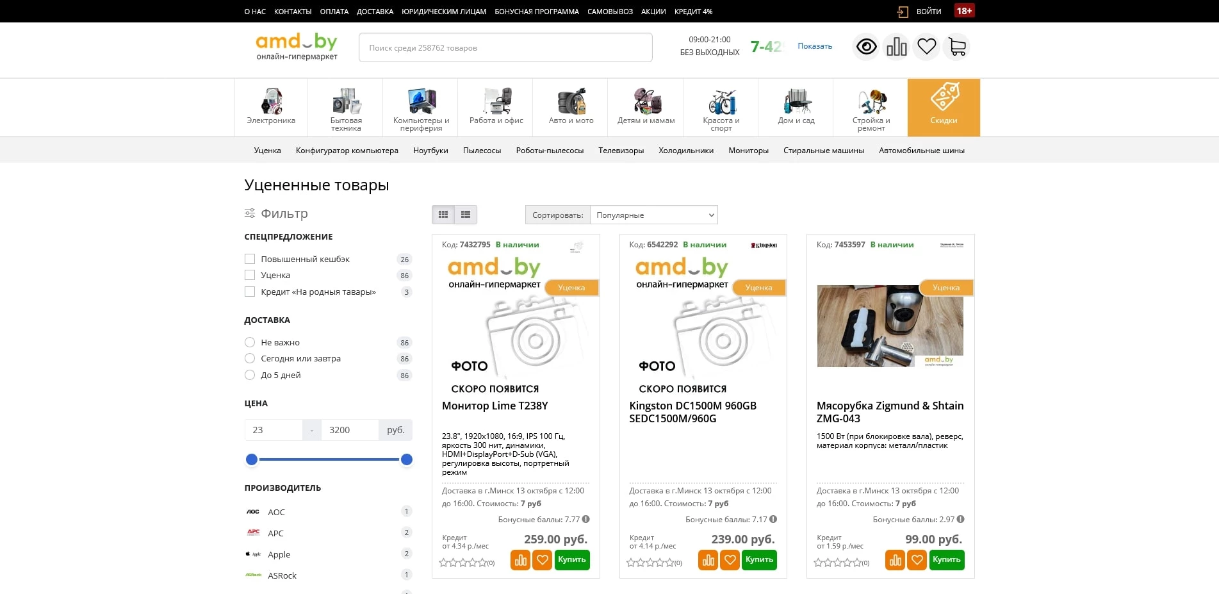Check the Повышенный кешбэк filter
Screen dimensions: 1219x594
249,259
